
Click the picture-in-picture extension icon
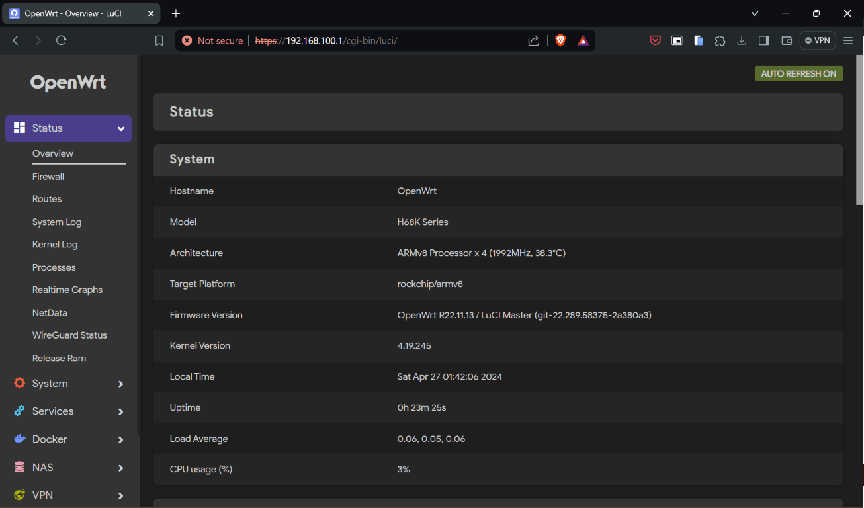677,40
